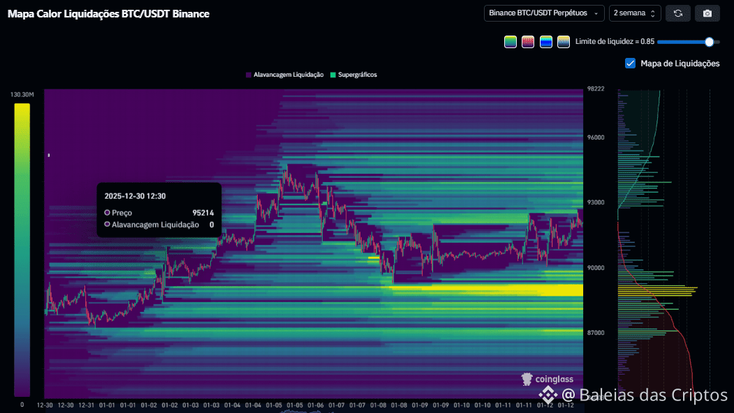Open the 2 semana timeframe selector
The width and height of the screenshot is (734, 413).
pyautogui.click(x=634, y=13)
